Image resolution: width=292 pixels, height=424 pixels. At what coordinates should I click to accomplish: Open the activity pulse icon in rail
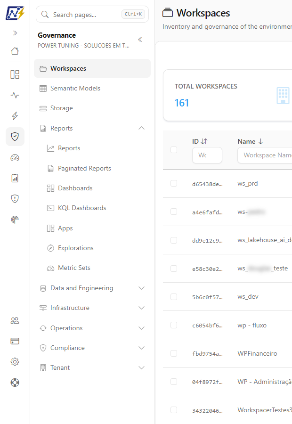tap(15, 95)
